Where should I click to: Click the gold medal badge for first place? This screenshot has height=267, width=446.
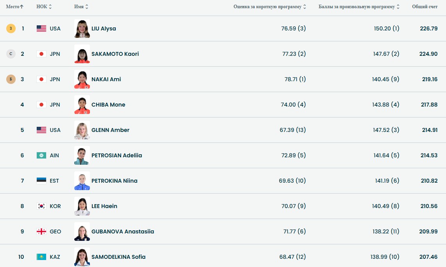pyautogui.click(x=11, y=28)
